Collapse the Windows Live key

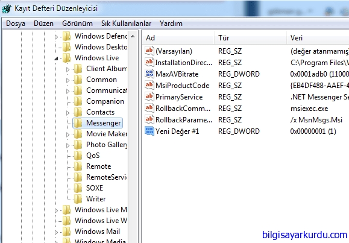click(x=56, y=58)
